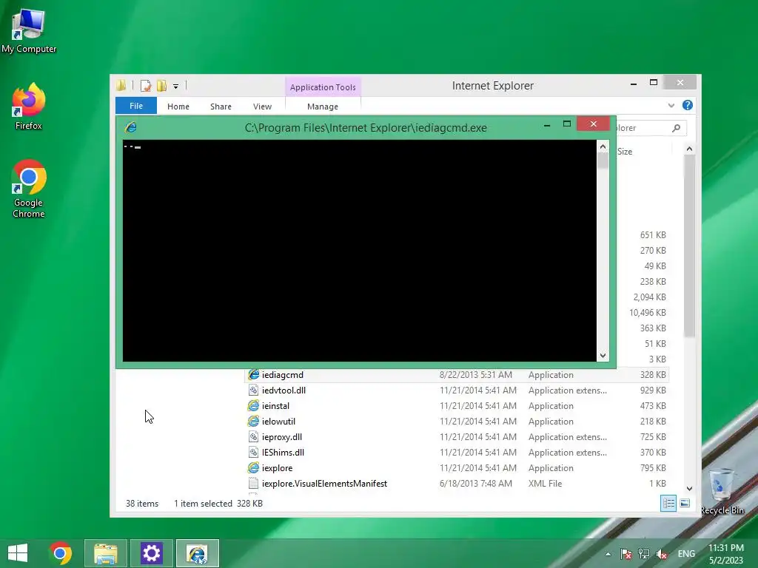This screenshot has height=568, width=758.
Task: Click the 2,094 KB size cell
Action: (x=649, y=297)
